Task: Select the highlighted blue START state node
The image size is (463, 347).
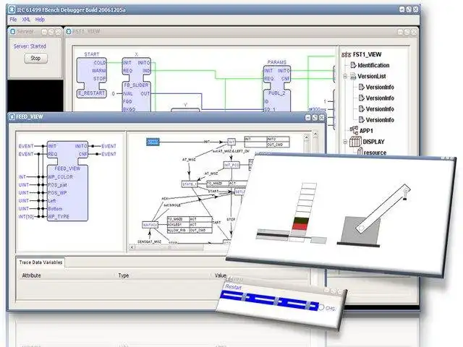Action: (x=153, y=142)
